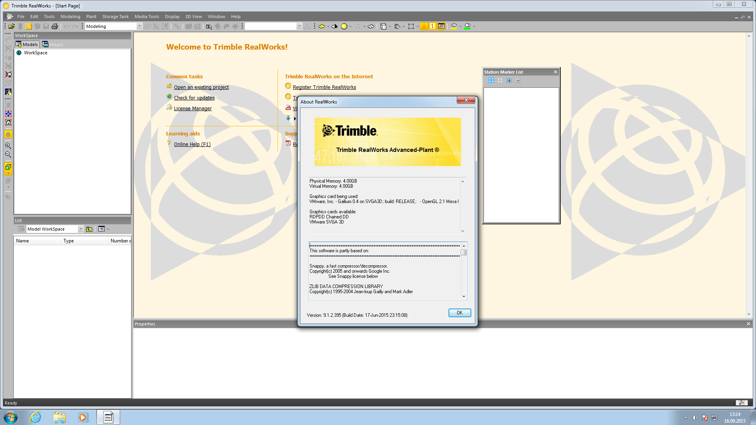Click the picking tool icon with cursor

(209, 26)
